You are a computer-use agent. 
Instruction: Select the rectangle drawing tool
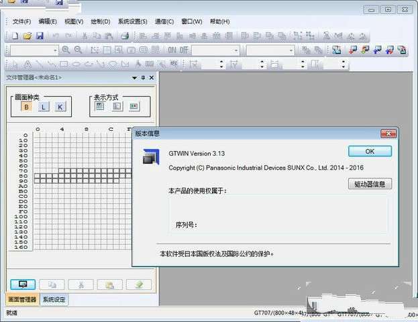64,64
